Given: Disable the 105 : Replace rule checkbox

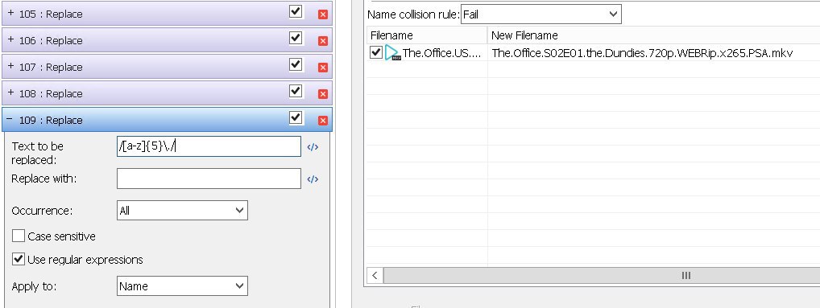Looking at the screenshot, I should pos(296,11).
